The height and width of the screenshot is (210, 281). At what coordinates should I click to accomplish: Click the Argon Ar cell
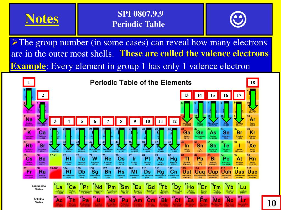coord(252,121)
